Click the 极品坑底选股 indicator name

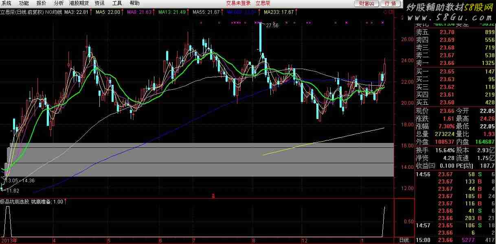coord(14,201)
